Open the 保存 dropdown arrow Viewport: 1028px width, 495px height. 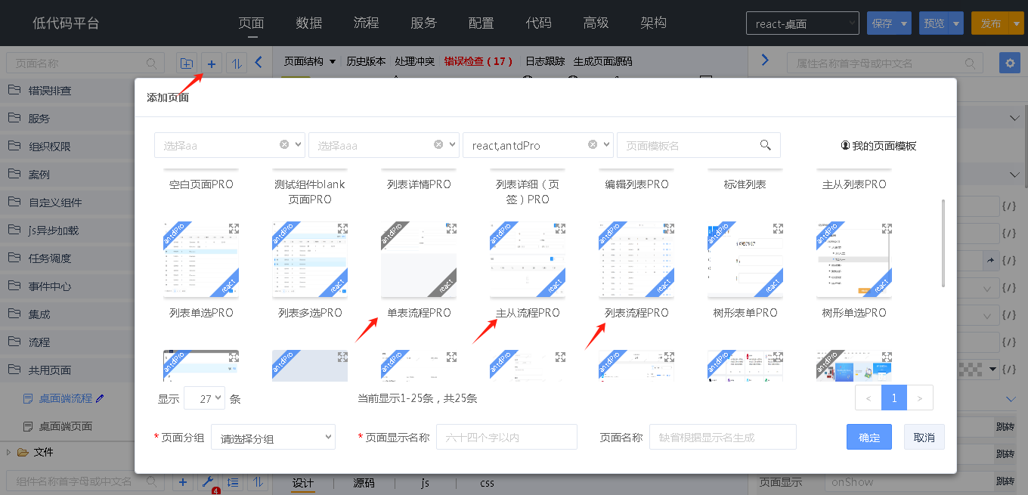pos(905,23)
